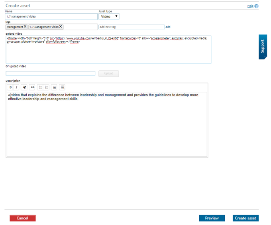Click the 'Tags' label
The height and width of the screenshot is (225, 271).
[8, 22]
